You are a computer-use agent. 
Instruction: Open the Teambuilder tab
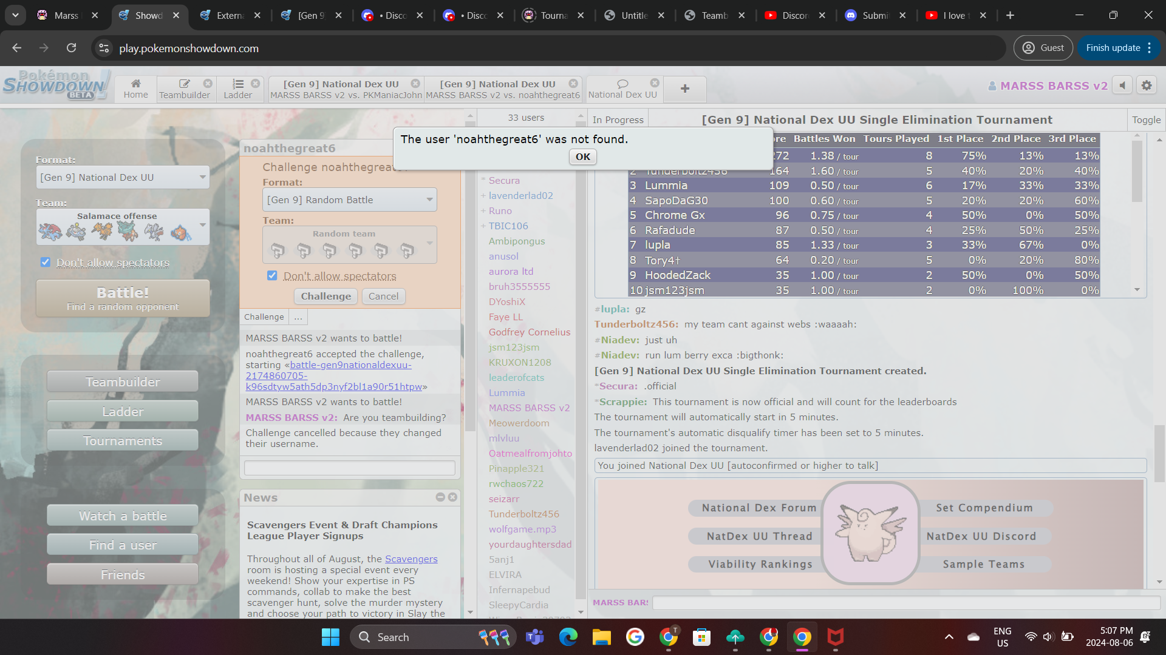click(184, 89)
